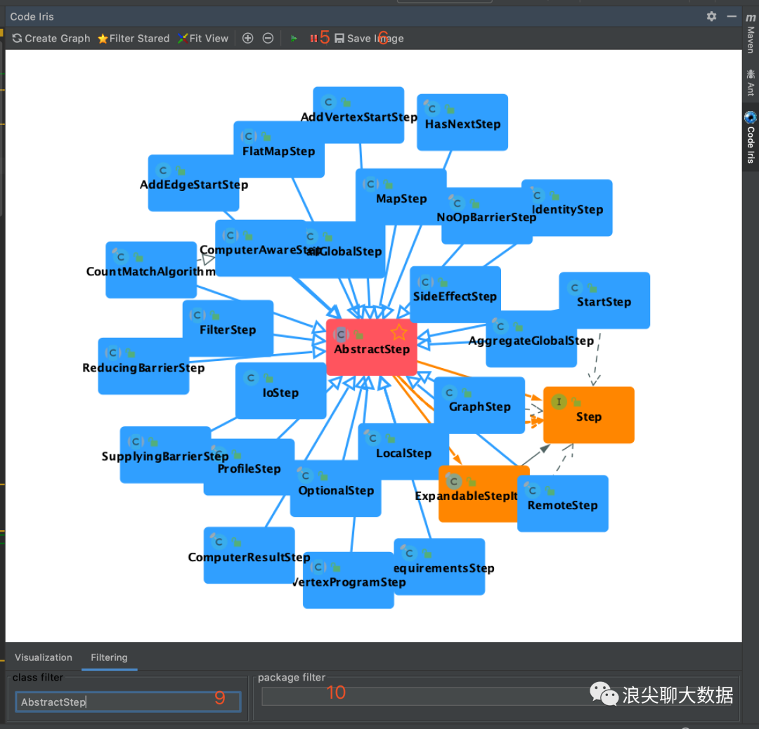Click the class filter field containing AbstractStep
Screen dimensions: 759x729
(126, 701)
